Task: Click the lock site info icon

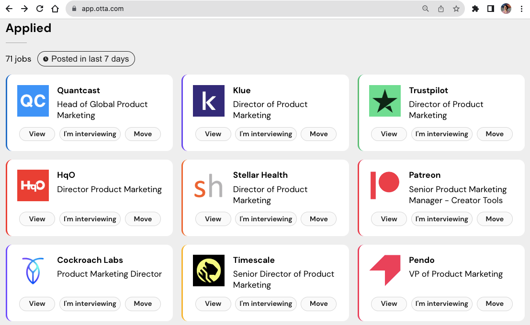Action: tap(74, 9)
